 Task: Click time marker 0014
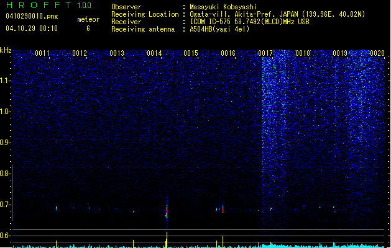click(154, 53)
